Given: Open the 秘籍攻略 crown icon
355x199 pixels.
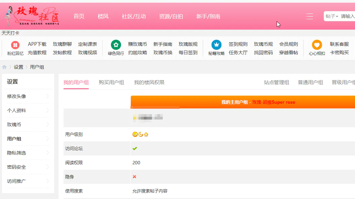Looking at the screenshot, I should (x=216, y=45).
